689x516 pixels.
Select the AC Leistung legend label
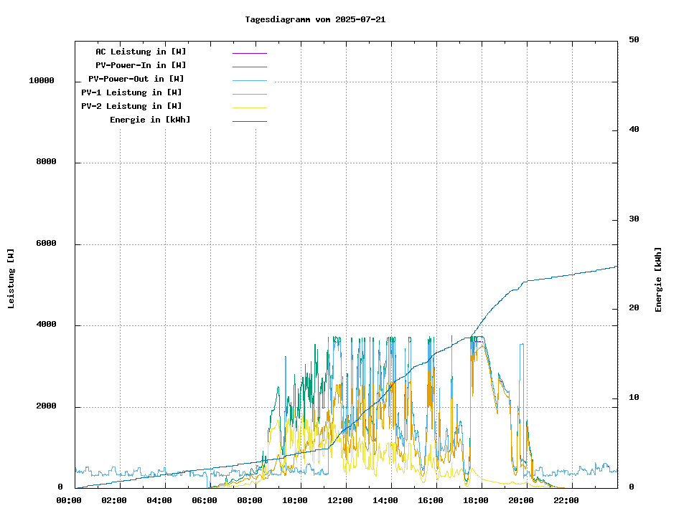point(141,52)
